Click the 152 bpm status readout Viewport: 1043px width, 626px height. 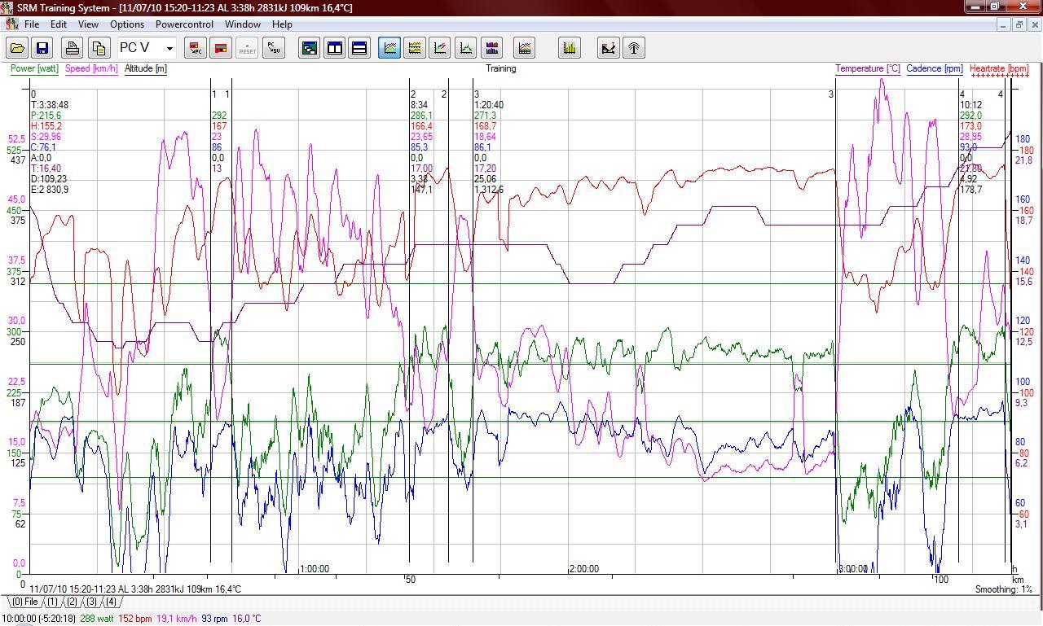point(135,619)
